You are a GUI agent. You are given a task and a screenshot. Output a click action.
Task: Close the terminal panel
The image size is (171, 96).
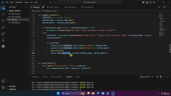(x=168, y=77)
